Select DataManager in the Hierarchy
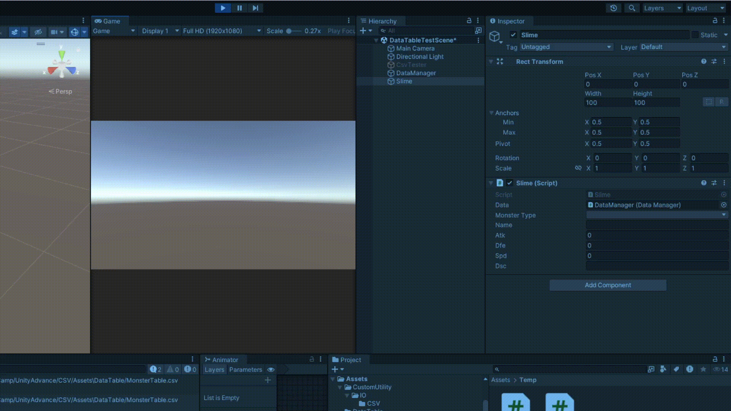Screen dimensions: 731x411 [416, 73]
